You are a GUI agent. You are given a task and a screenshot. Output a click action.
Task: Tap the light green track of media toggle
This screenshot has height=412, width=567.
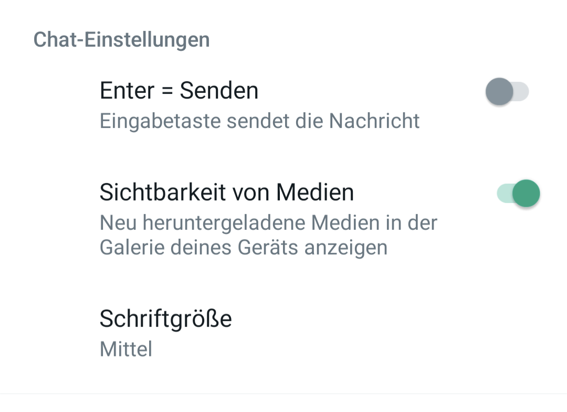point(503,193)
